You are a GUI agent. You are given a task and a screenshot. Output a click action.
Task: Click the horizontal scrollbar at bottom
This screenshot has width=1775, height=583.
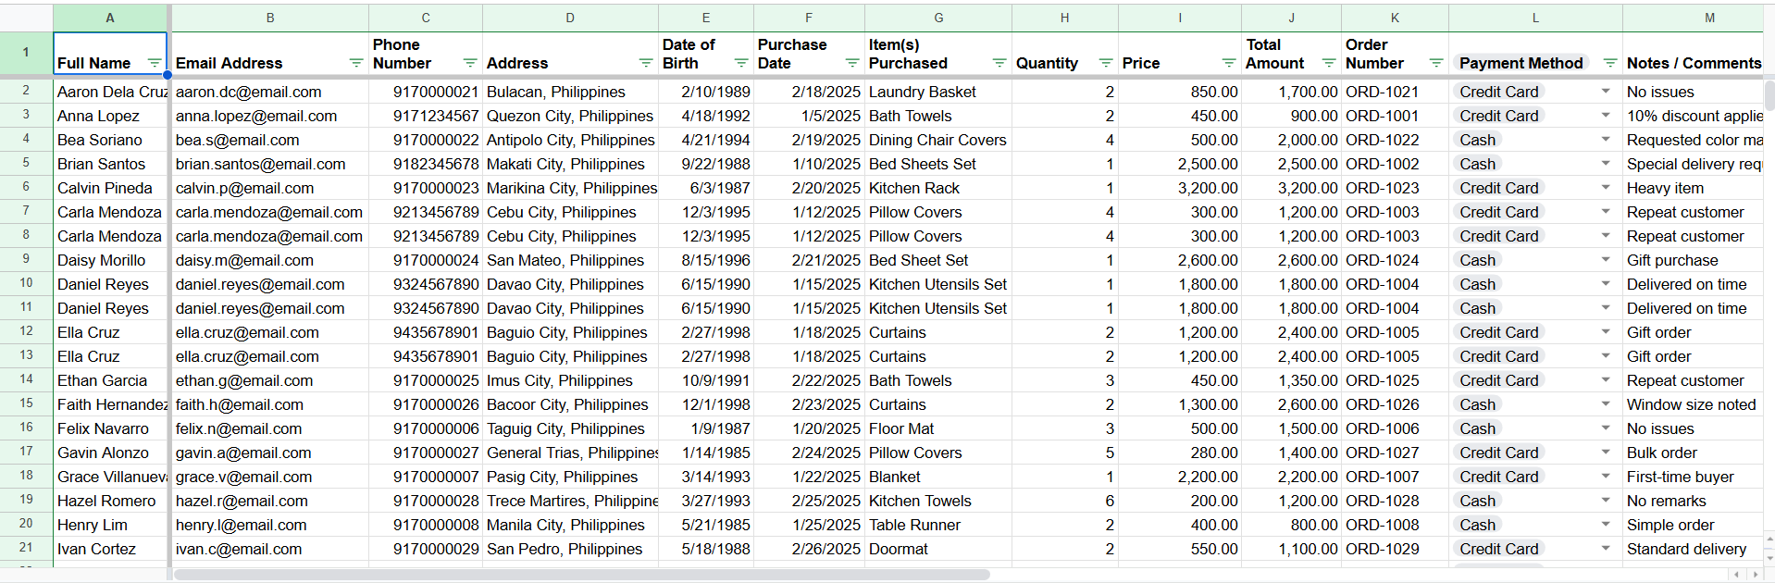click(583, 575)
